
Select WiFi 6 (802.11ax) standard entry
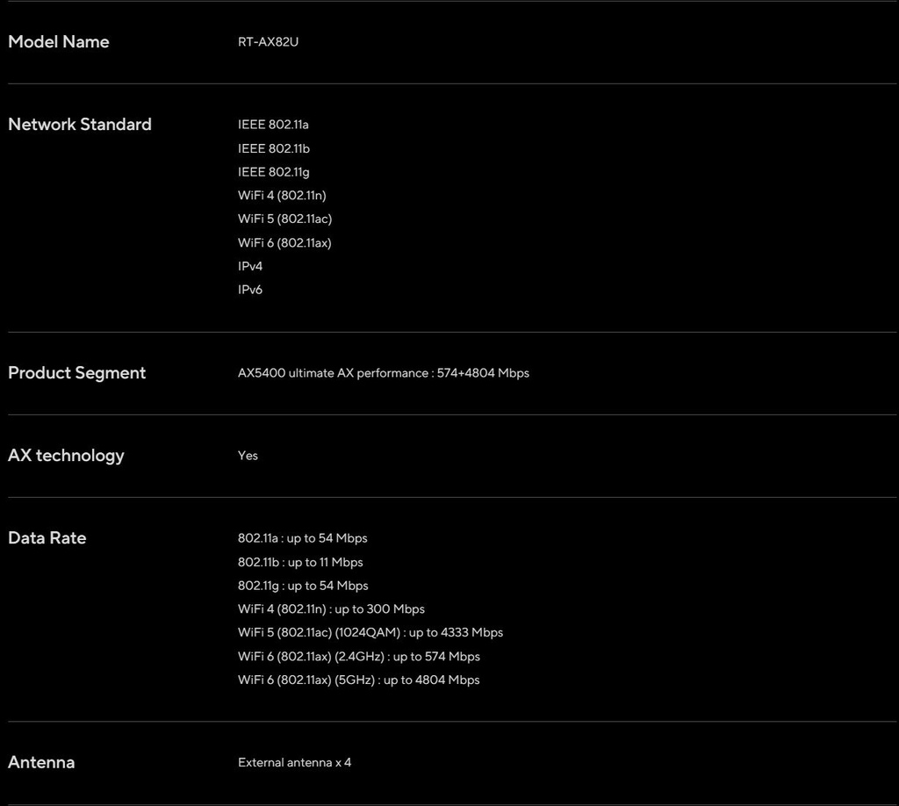284,243
